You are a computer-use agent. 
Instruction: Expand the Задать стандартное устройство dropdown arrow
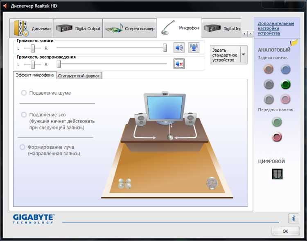point(244,55)
